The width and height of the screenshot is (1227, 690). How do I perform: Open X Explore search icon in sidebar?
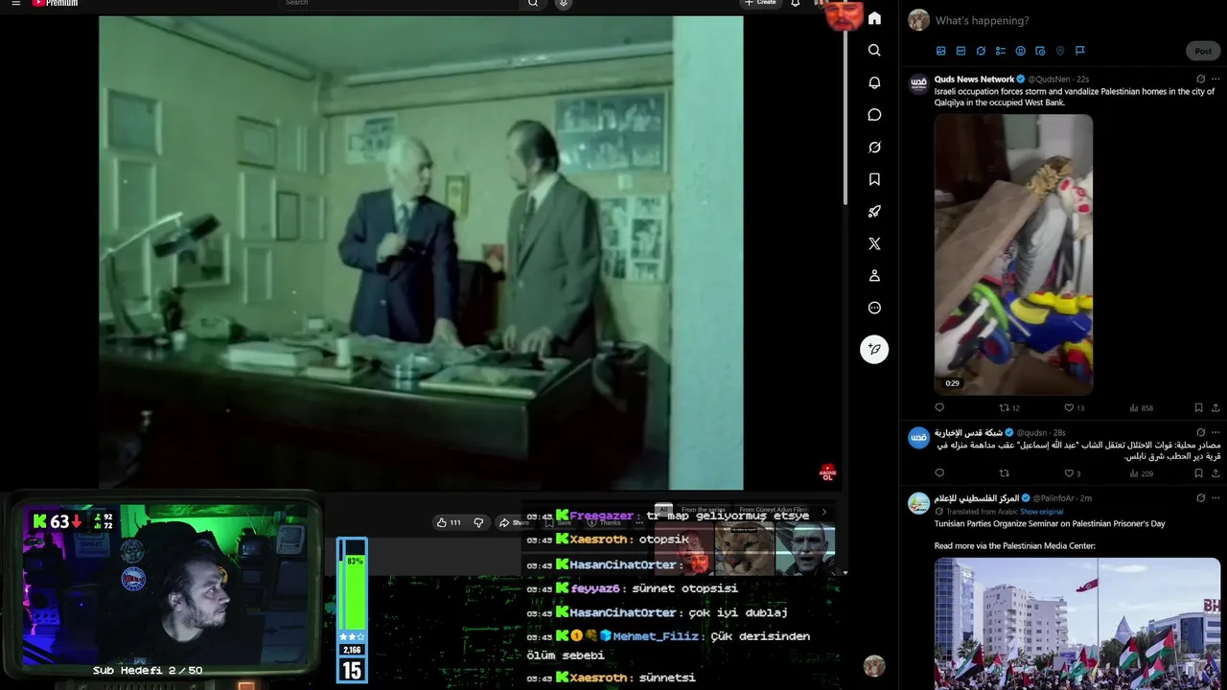point(874,50)
